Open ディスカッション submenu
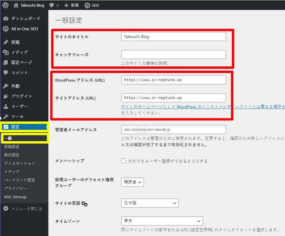 coord(19,163)
